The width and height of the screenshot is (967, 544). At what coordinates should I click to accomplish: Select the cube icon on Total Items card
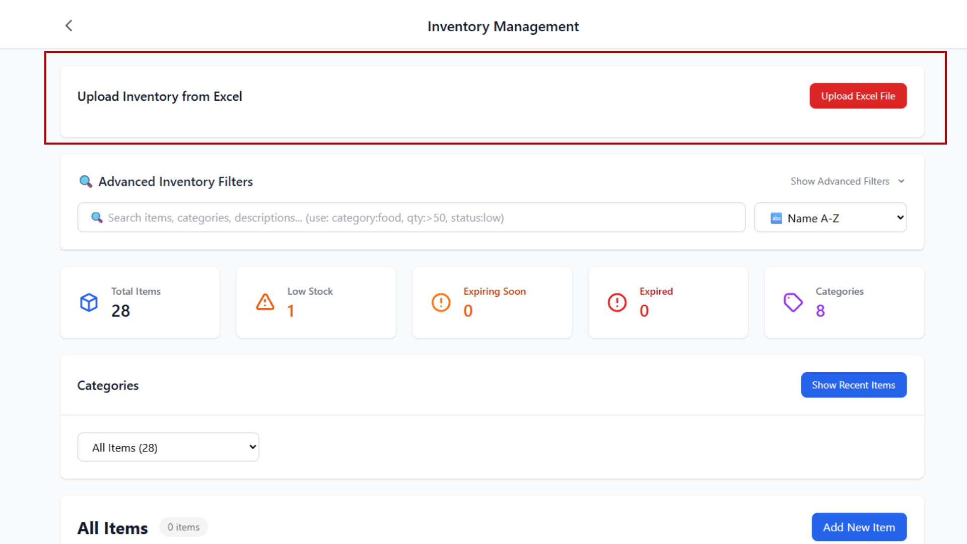(x=89, y=302)
